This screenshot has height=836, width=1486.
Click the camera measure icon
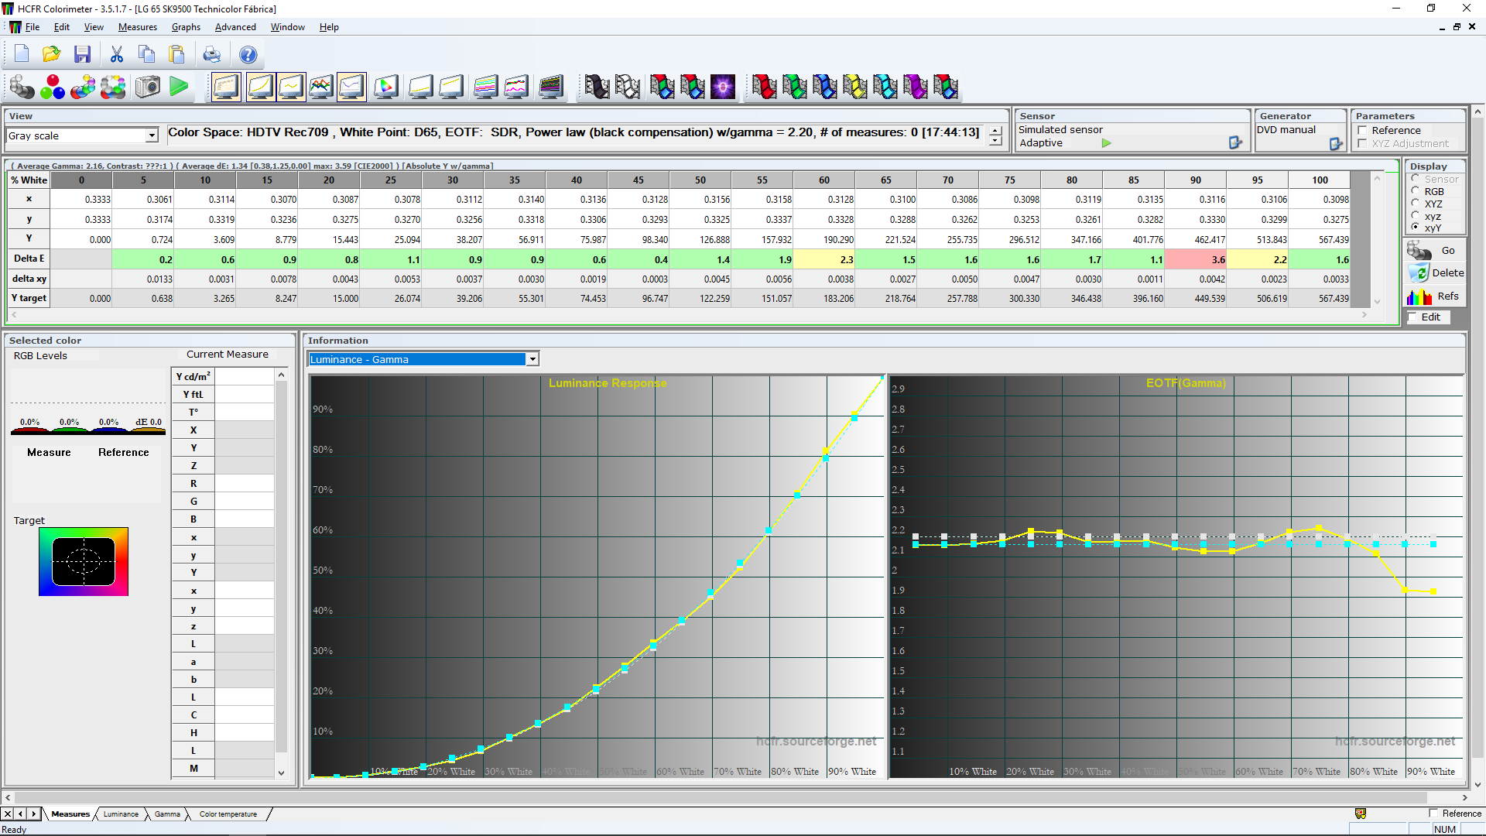point(148,87)
